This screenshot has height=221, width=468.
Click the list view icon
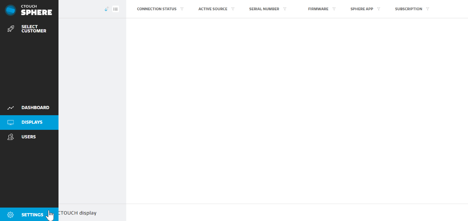(x=116, y=9)
